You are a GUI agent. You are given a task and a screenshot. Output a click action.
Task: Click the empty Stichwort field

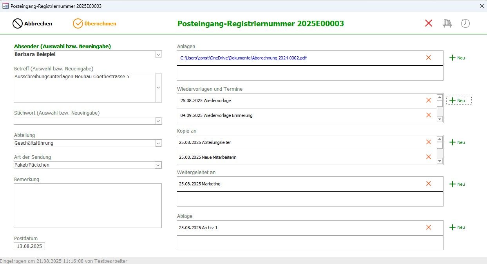pos(84,121)
